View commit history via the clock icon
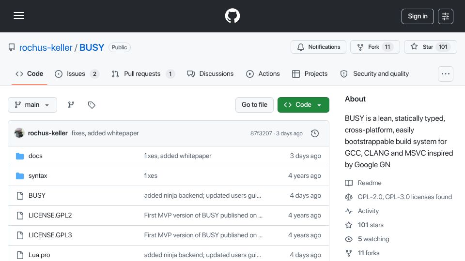The height and width of the screenshot is (261, 465). pyautogui.click(x=315, y=133)
